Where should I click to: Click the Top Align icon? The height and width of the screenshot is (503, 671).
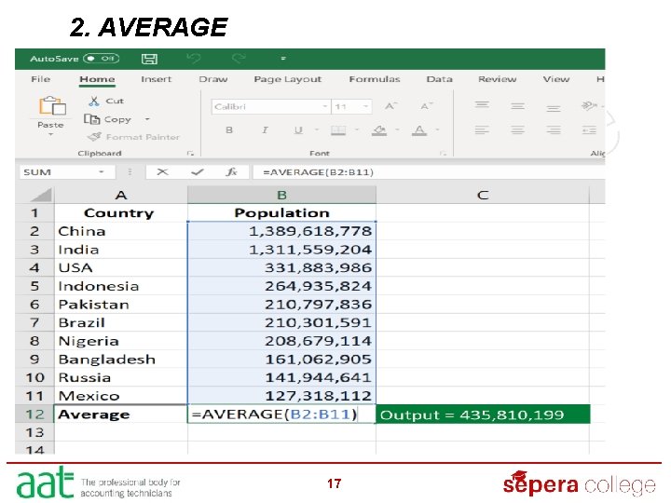coord(483,104)
